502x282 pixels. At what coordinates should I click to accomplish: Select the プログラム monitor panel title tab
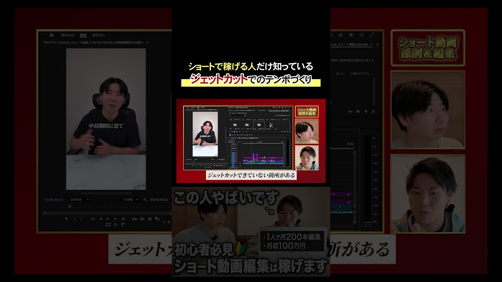pyautogui.click(x=93, y=43)
